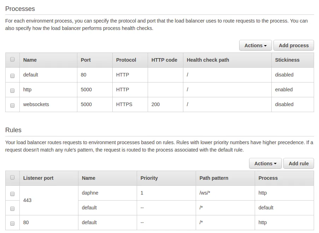Click the websockets process name cell
Viewport: 319px width, 233px height.
click(36, 104)
